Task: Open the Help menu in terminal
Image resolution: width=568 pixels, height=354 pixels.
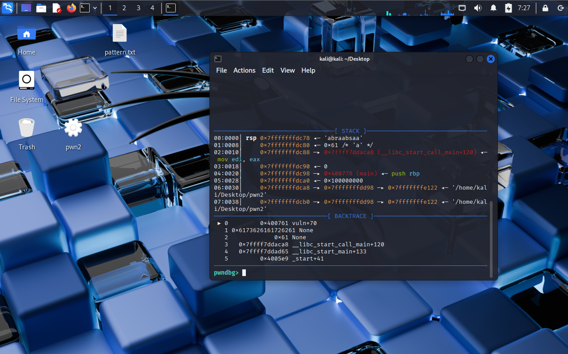Action: point(308,70)
